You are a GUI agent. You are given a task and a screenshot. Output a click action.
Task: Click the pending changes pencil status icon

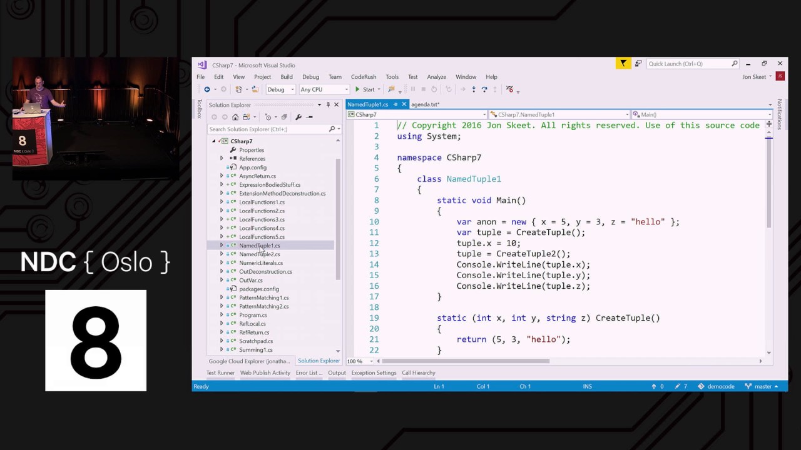point(681,386)
